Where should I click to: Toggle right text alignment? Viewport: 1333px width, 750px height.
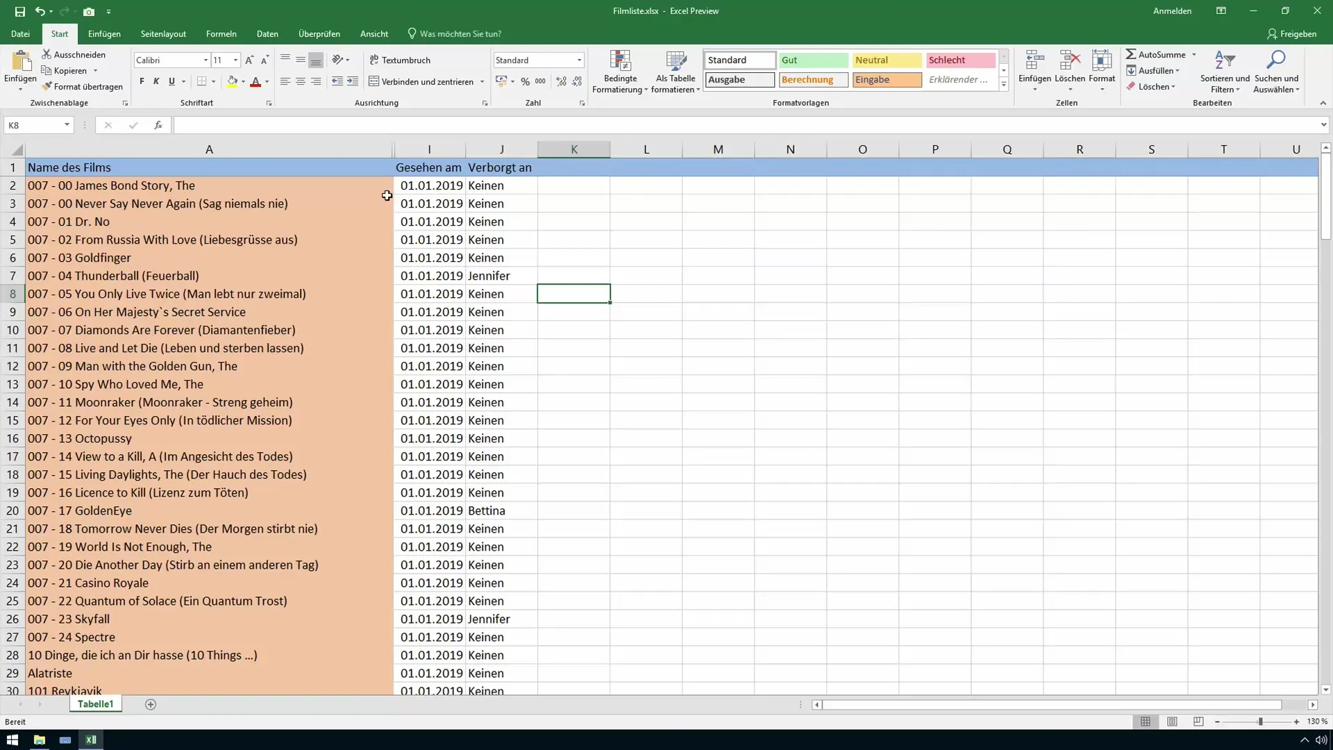click(316, 81)
